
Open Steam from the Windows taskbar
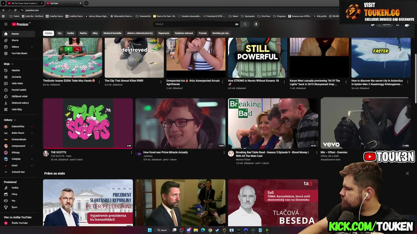click(217, 230)
